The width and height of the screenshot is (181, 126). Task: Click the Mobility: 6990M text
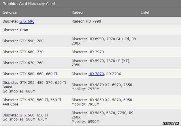[x=85, y=122]
